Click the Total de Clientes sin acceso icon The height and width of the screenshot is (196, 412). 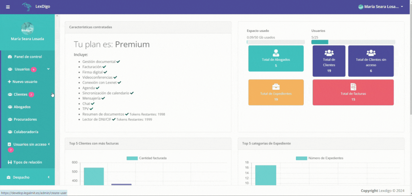tap(371, 53)
